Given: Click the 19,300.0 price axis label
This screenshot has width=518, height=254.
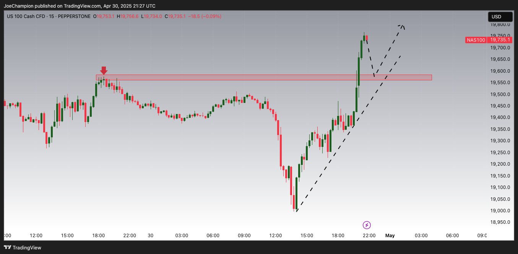Looking at the screenshot, I should [500, 141].
